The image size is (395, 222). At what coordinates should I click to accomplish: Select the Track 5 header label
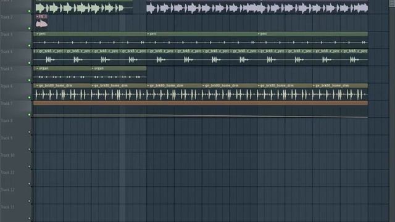click(x=7, y=68)
